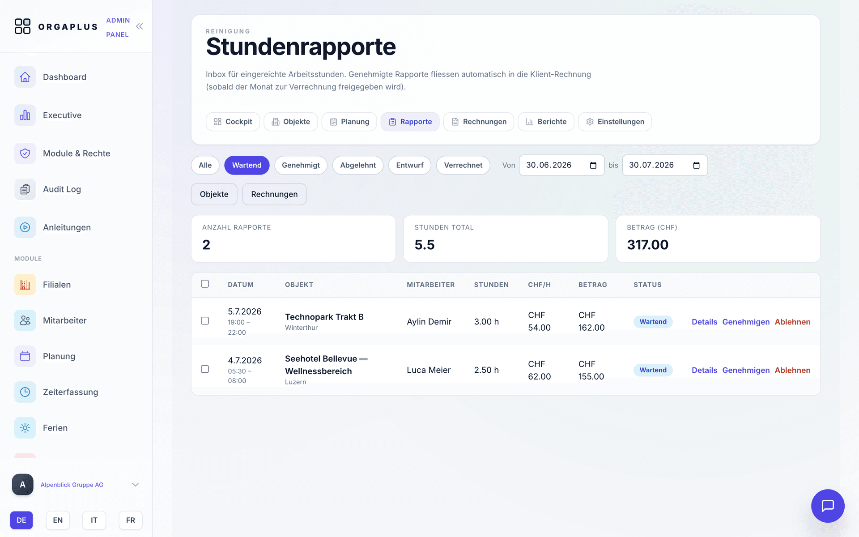Click the Von date input 30.06.2026
859x537 pixels.
562,166
